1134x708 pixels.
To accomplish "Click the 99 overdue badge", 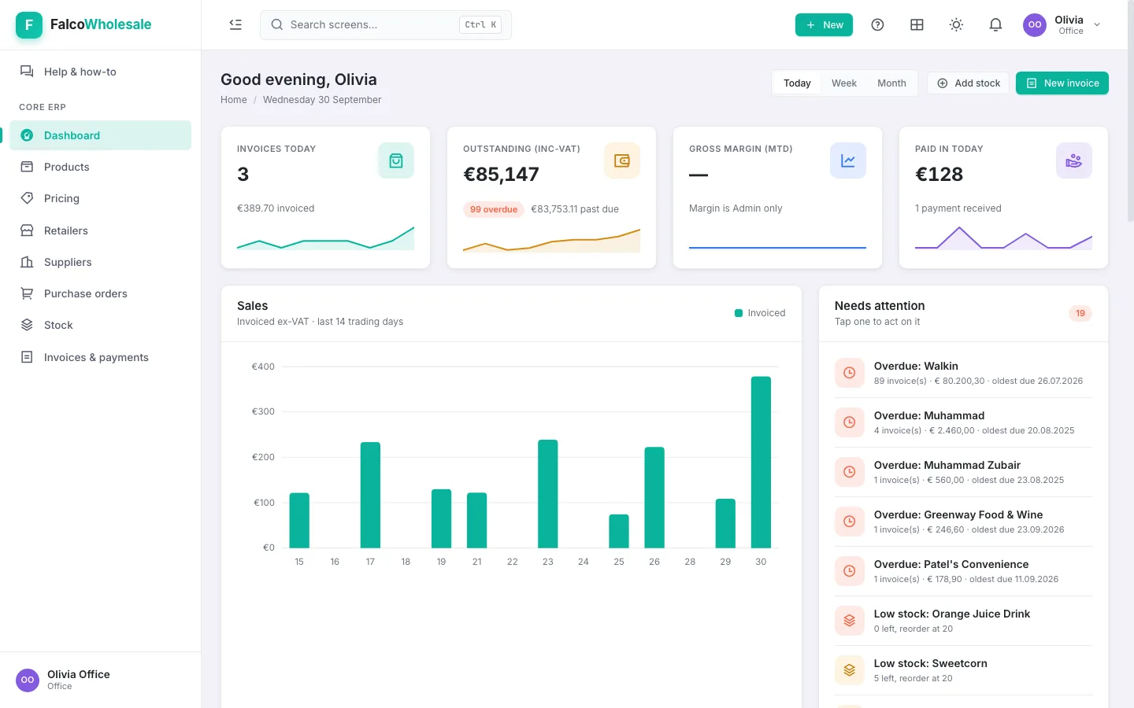I will [494, 209].
